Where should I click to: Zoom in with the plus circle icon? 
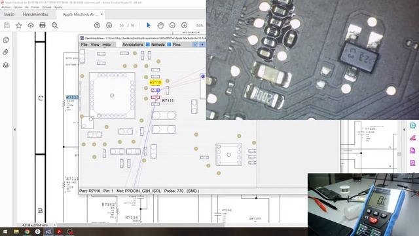[185, 26]
